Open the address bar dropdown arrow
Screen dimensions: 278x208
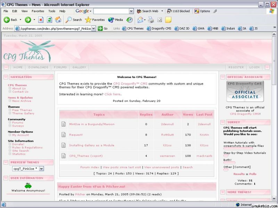(94, 28)
